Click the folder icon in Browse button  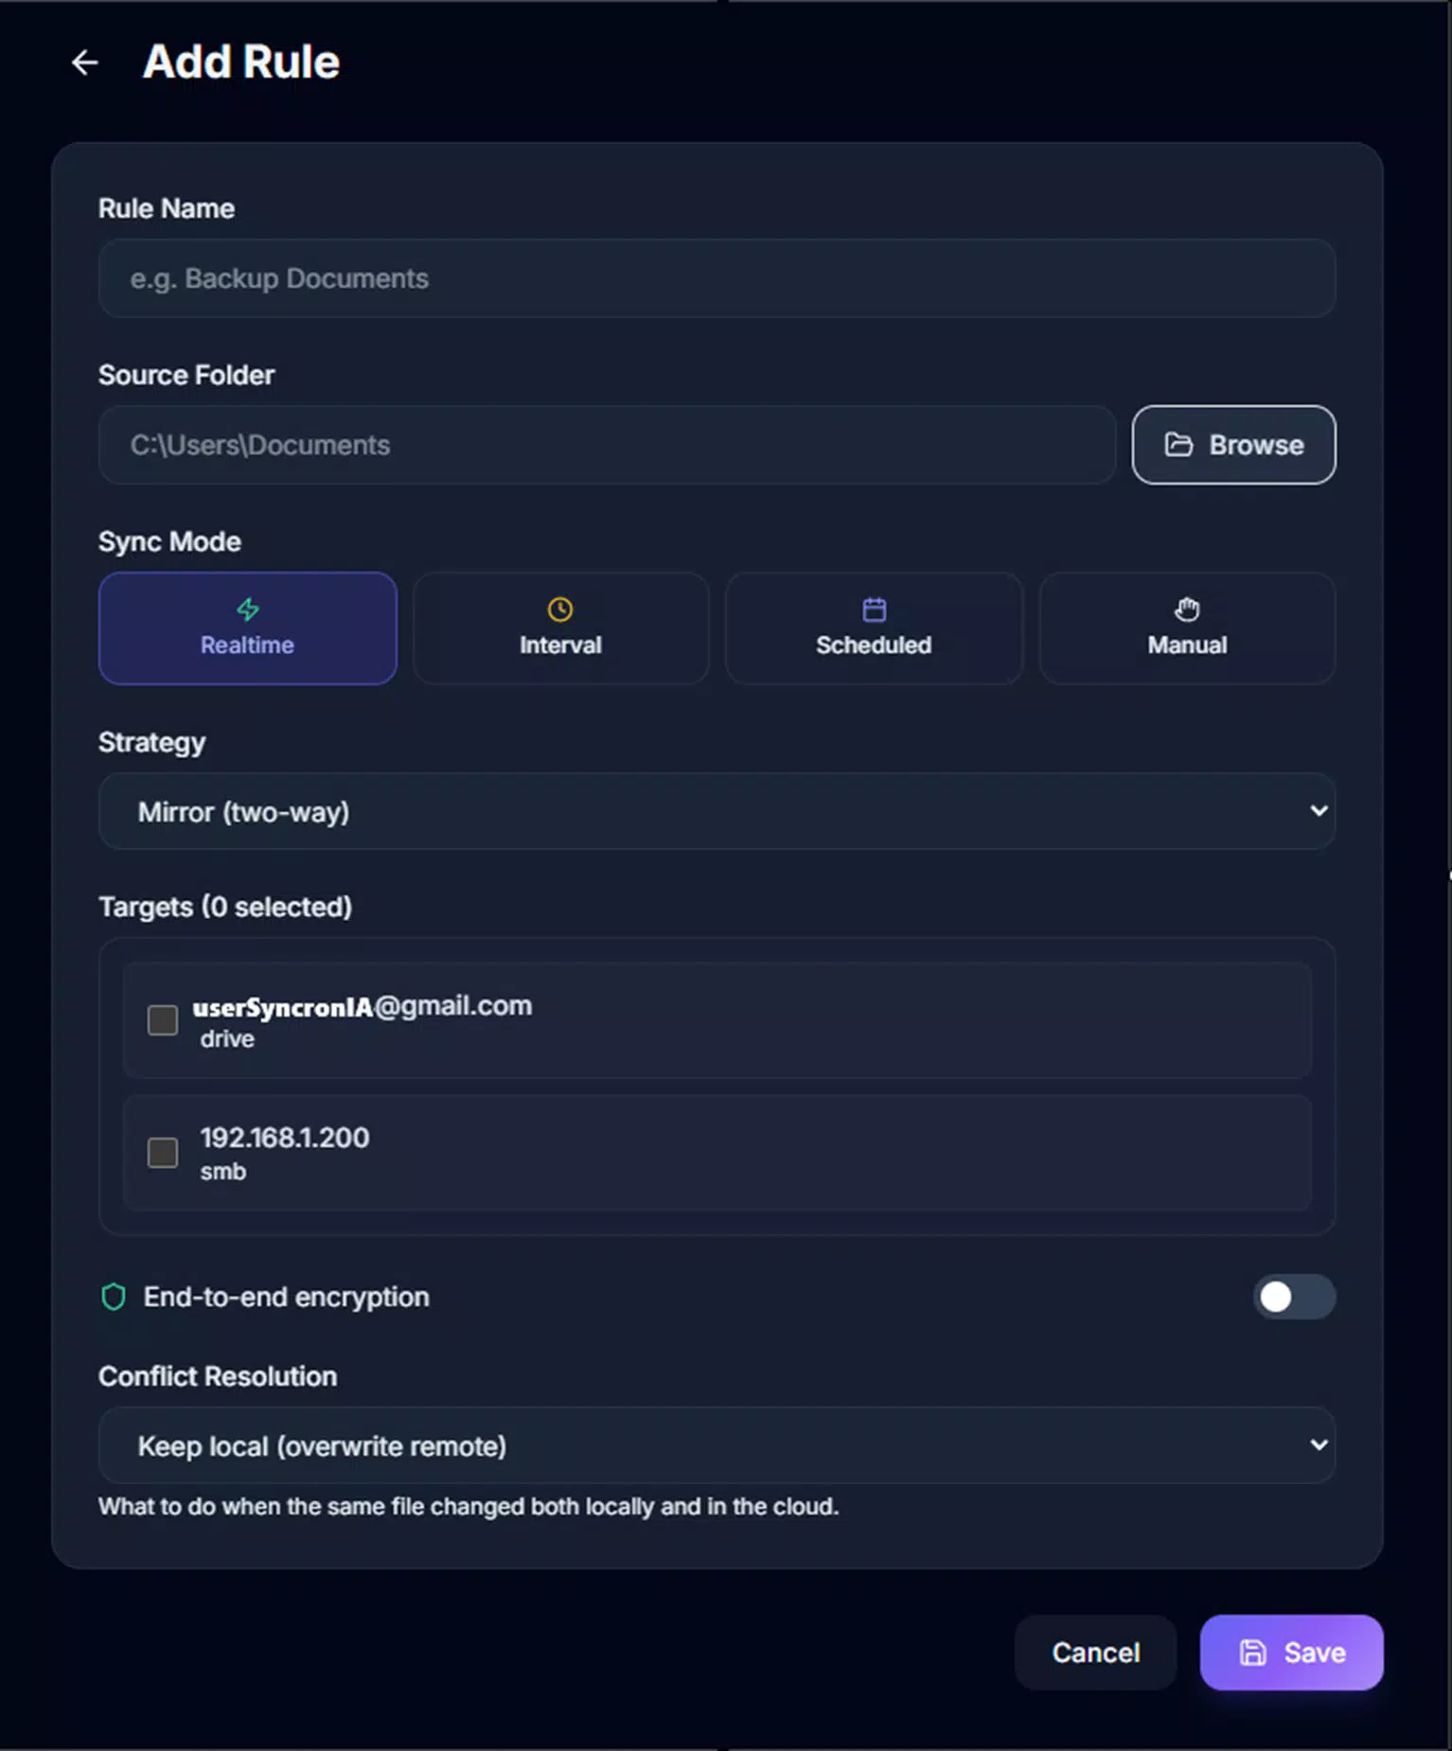(x=1178, y=445)
